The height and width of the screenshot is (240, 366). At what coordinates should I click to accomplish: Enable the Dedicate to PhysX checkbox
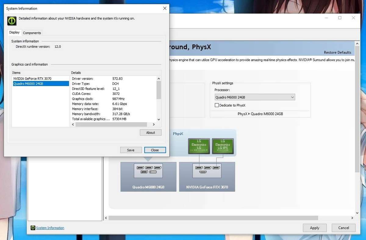[217, 105]
